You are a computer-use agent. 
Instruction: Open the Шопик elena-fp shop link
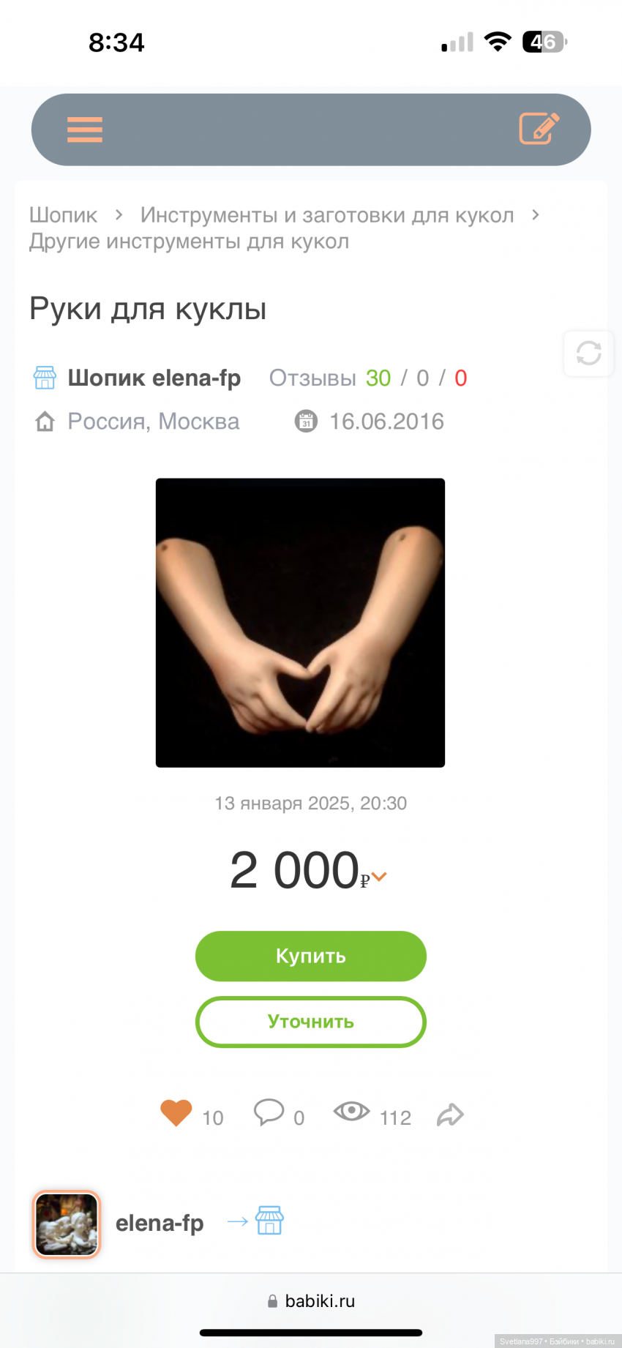154,378
